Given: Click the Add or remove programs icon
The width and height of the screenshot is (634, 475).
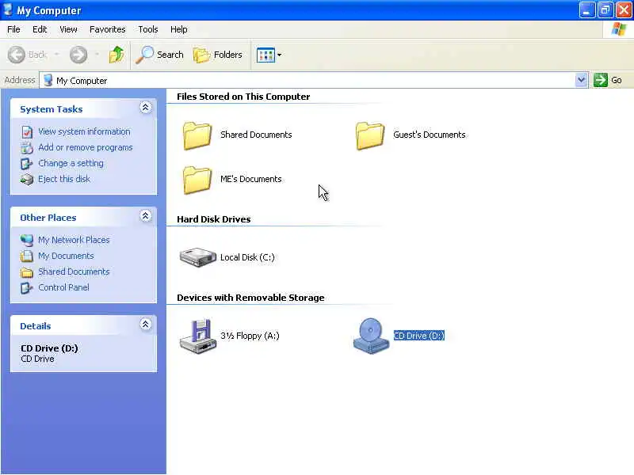Looking at the screenshot, I should tap(27, 148).
